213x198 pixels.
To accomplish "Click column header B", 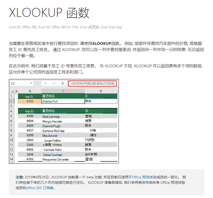I will (30, 91).
